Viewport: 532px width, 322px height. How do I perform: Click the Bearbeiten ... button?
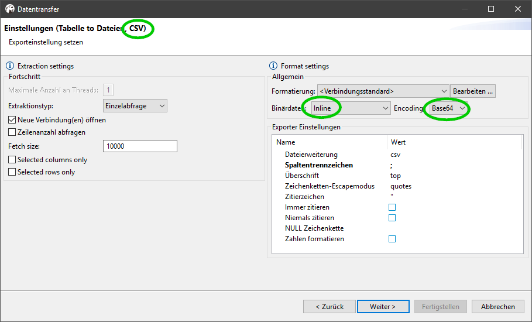point(473,91)
